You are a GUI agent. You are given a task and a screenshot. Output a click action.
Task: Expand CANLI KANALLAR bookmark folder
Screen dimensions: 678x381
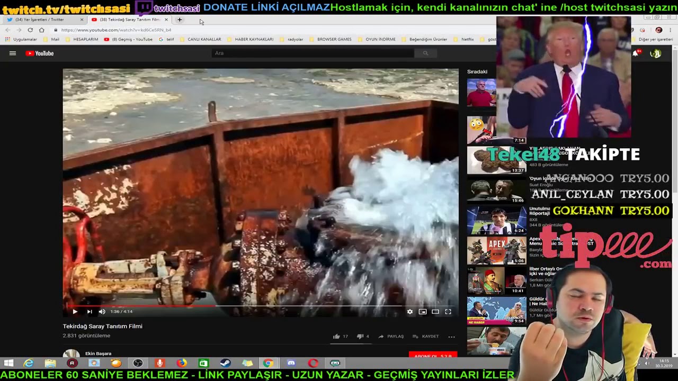pos(200,39)
